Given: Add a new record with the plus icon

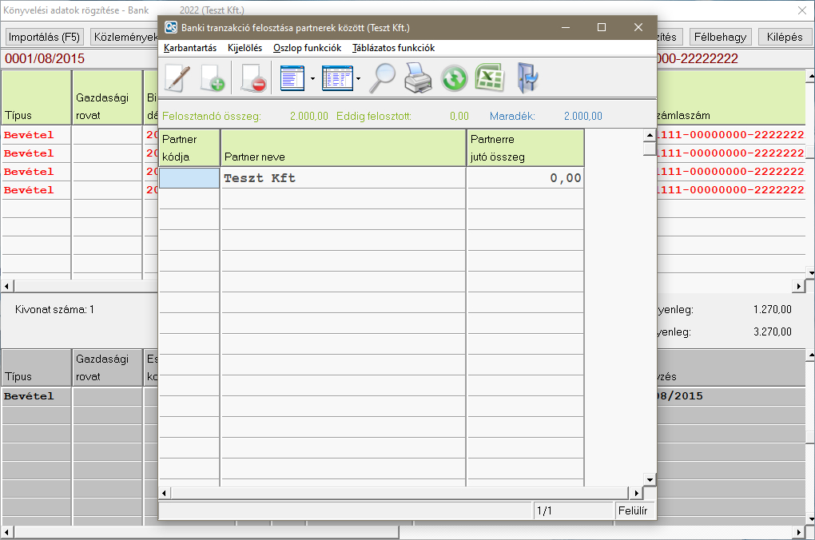Looking at the screenshot, I should tap(213, 78).
